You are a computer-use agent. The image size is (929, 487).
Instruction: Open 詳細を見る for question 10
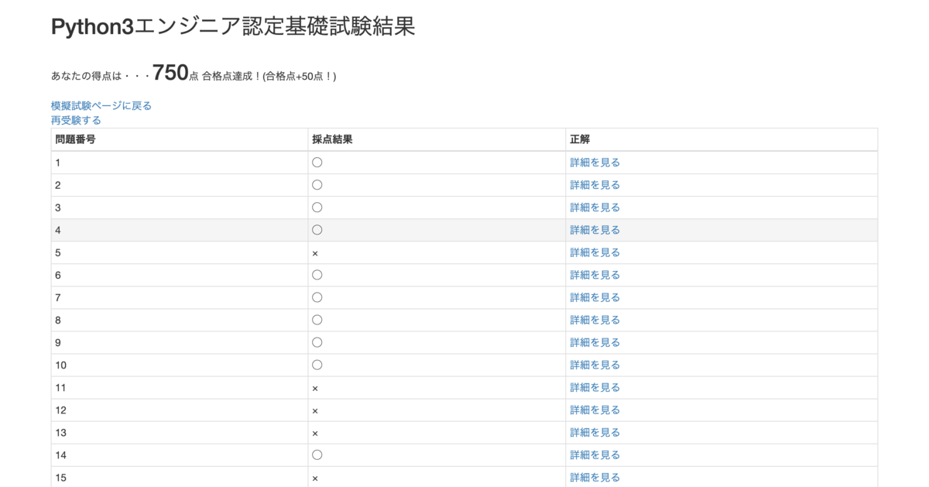point(595,365)
